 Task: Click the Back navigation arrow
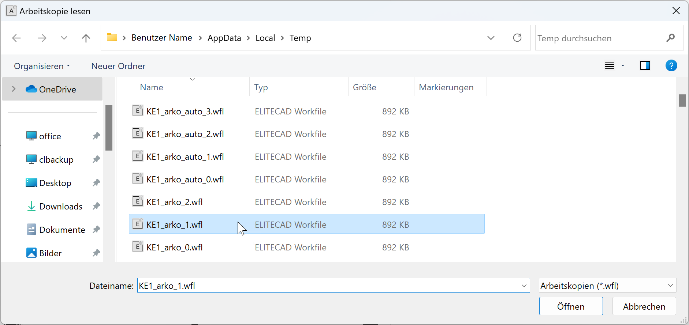(x=16, y=38)
